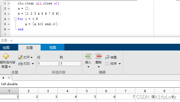Click breakpoint dash beside line 6

(x=9, y=30)
